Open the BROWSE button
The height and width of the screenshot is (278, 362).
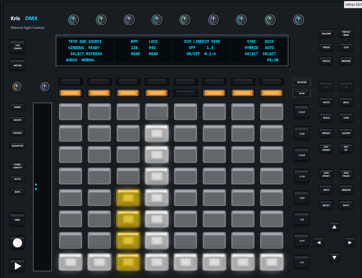[346, 61]
